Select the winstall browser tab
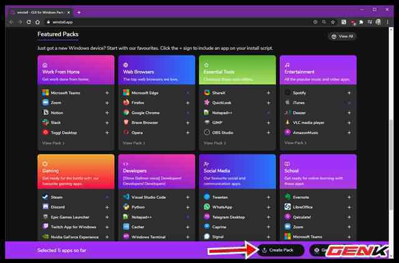The image size is (399, 263). [41, 12]
